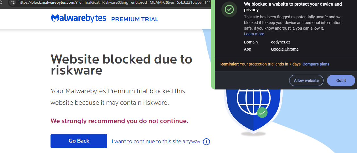
Task: Follow the 'I want to continue to this site anyway' link
Action: coord(156,141)
